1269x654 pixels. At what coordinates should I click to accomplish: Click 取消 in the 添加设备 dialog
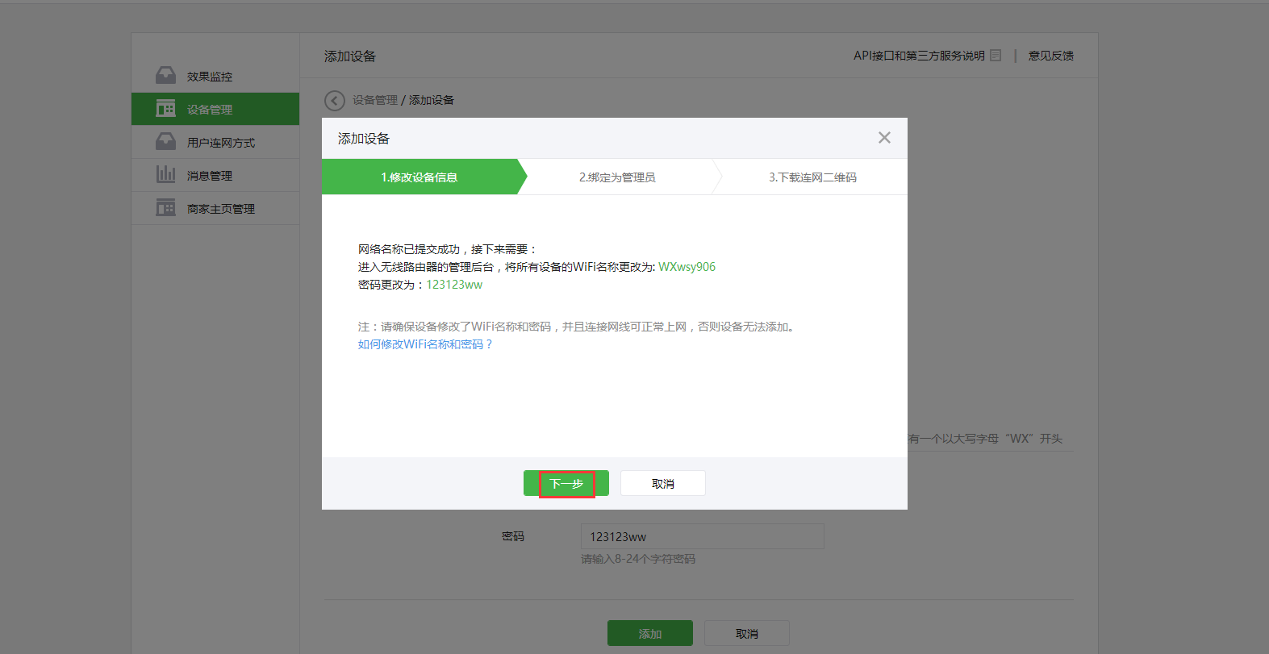(x=663, y=483)
